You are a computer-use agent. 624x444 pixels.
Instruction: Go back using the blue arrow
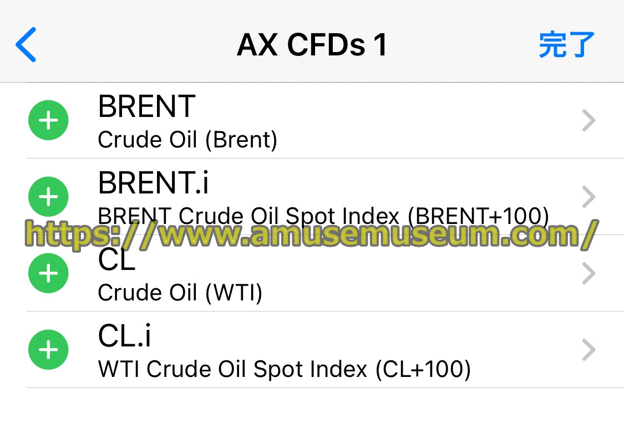click(x=26, y=44)
